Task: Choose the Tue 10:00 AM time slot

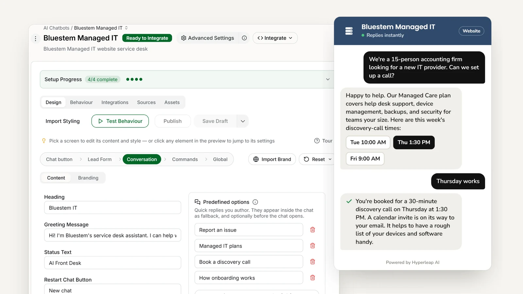Action: [368, 142]
